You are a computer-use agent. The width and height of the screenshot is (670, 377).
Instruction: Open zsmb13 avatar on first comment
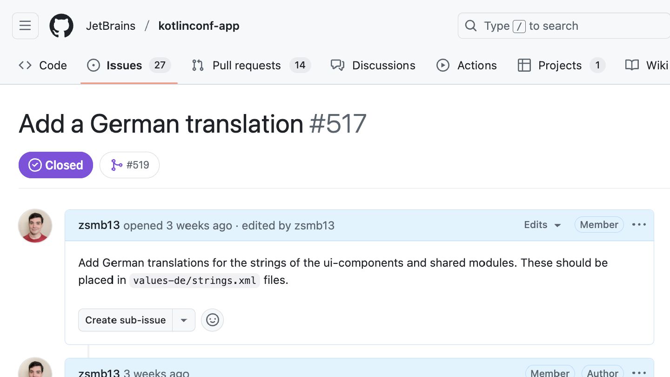pyautogui.click(x=35, y=226)
